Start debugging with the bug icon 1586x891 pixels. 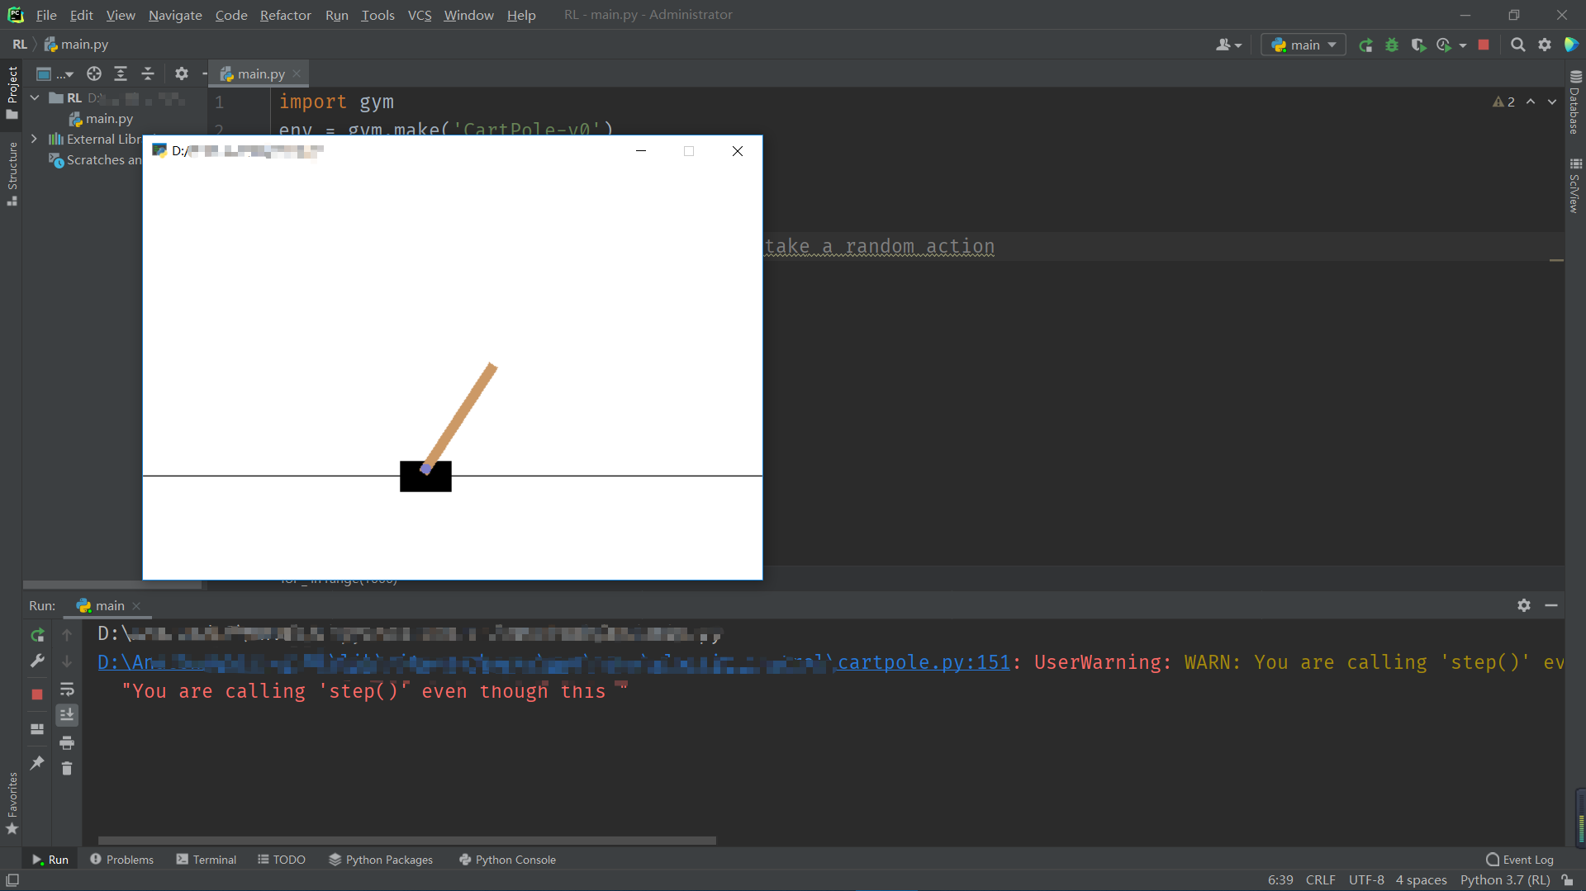[1392, 45]
